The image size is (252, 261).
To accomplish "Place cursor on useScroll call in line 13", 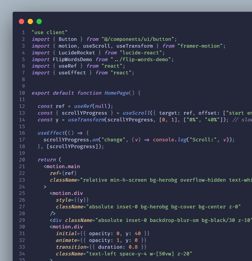I will coord(135,113).
